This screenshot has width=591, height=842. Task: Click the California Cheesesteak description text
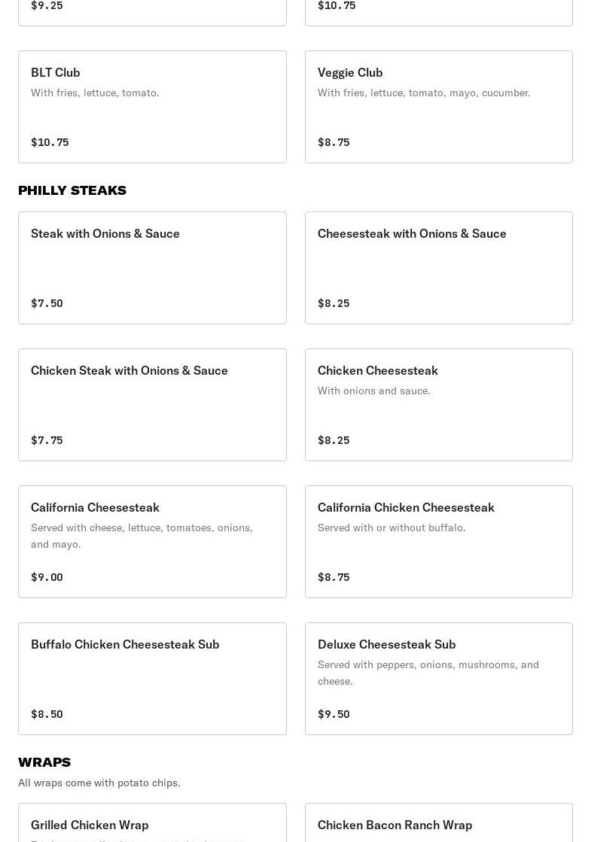click(x=142, y=536)
